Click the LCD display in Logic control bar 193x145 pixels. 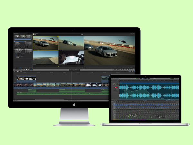pyautogui.click(x=145, y=78)
